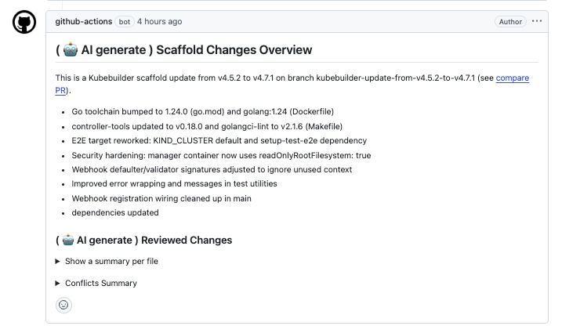Click the "Webhook registration wiring" bullet line

pos(161,198)
